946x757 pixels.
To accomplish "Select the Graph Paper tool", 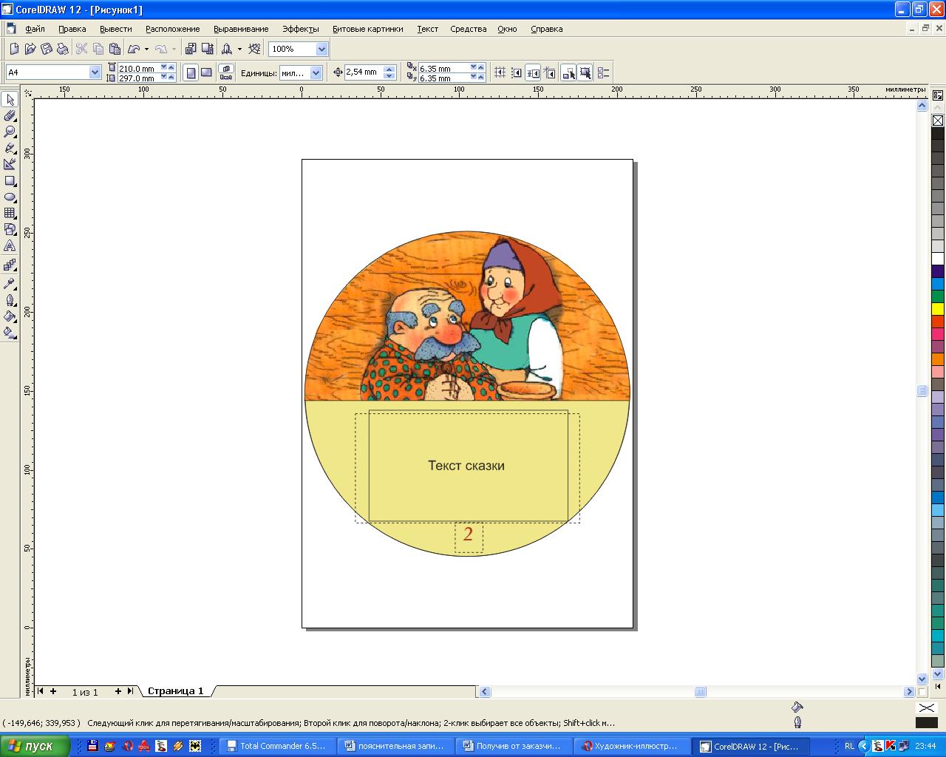I will pyautogui.click(x=10, y=213).
